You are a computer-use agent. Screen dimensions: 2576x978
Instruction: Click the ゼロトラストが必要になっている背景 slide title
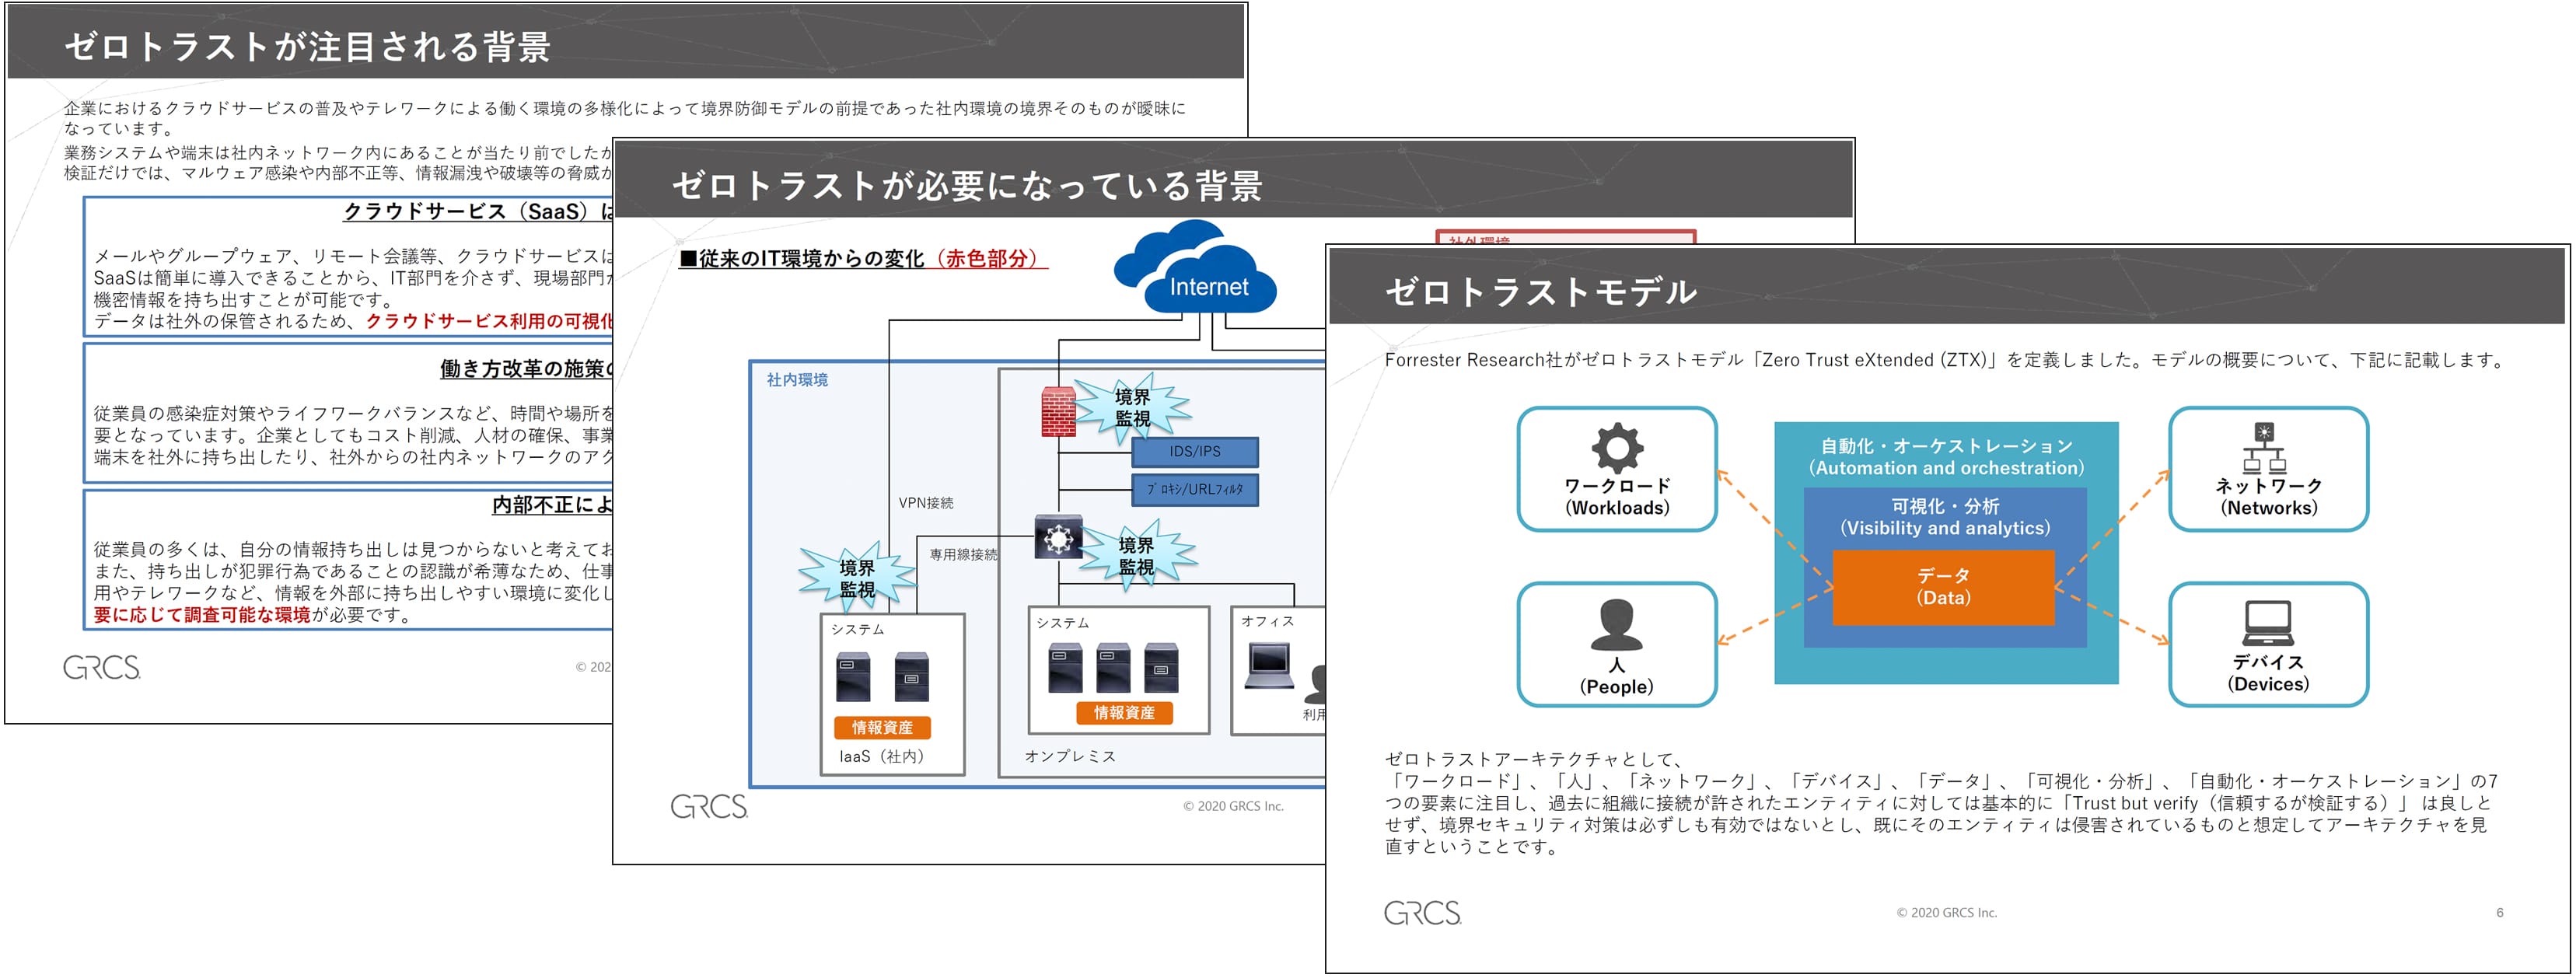[967, 185]
